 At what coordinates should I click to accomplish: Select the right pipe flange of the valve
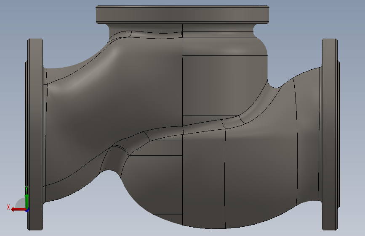(x=330, y=134)
